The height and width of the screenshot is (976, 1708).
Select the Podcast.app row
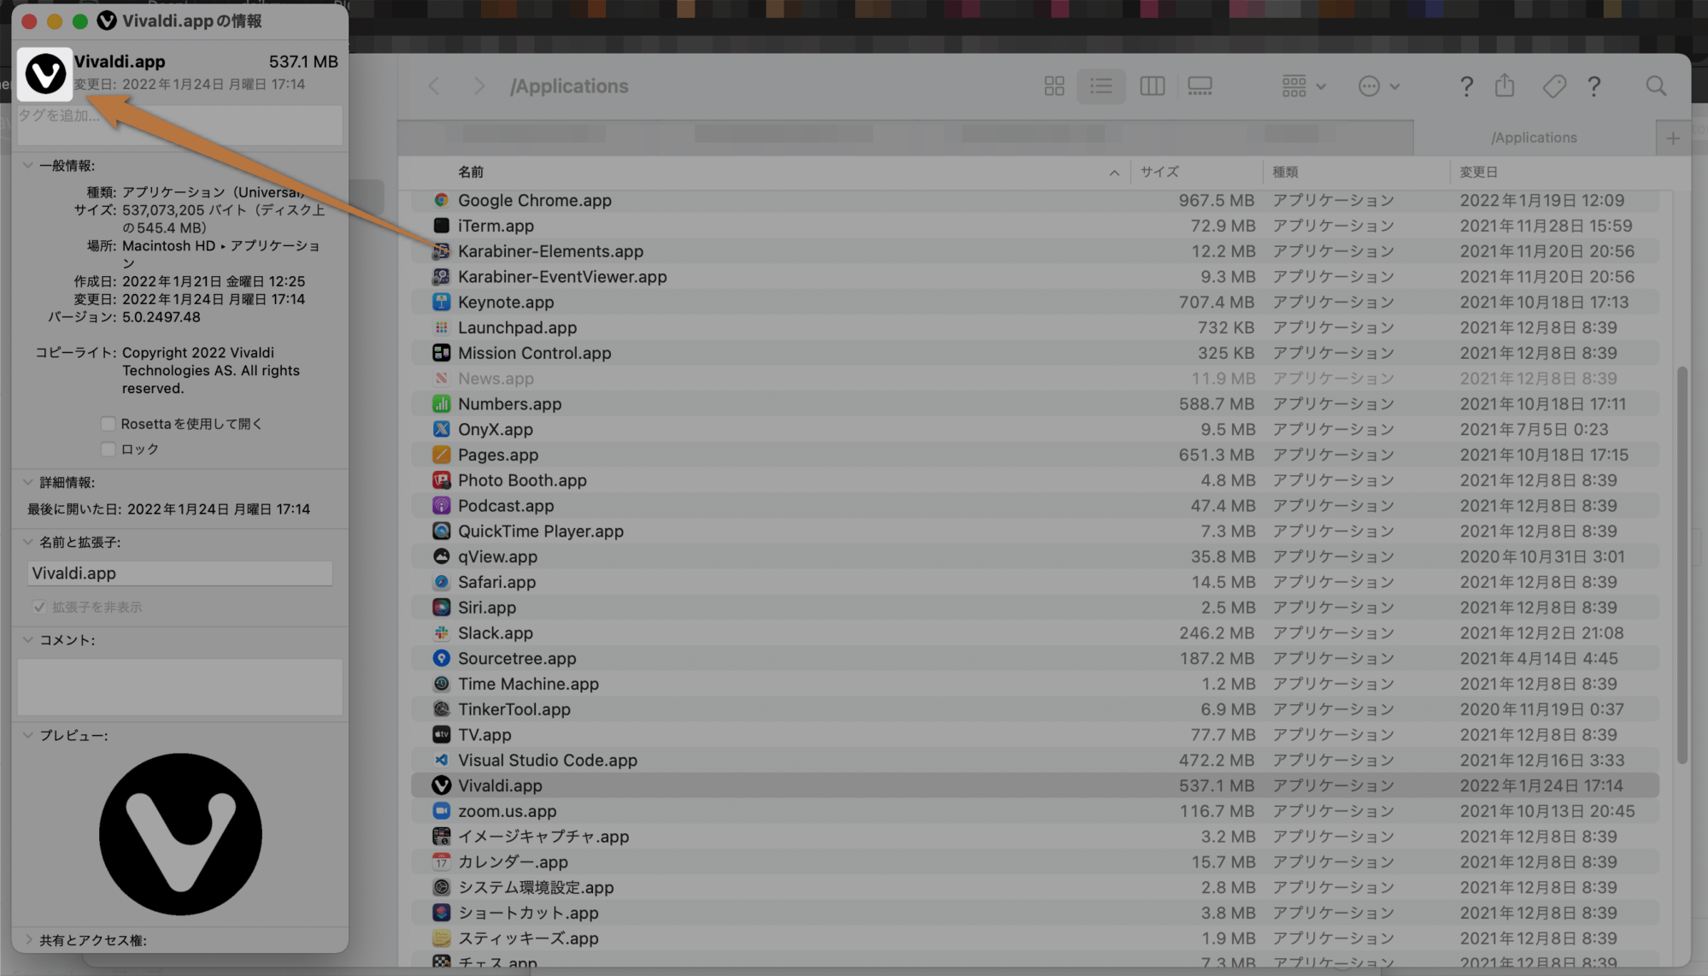click(1035, 506)
